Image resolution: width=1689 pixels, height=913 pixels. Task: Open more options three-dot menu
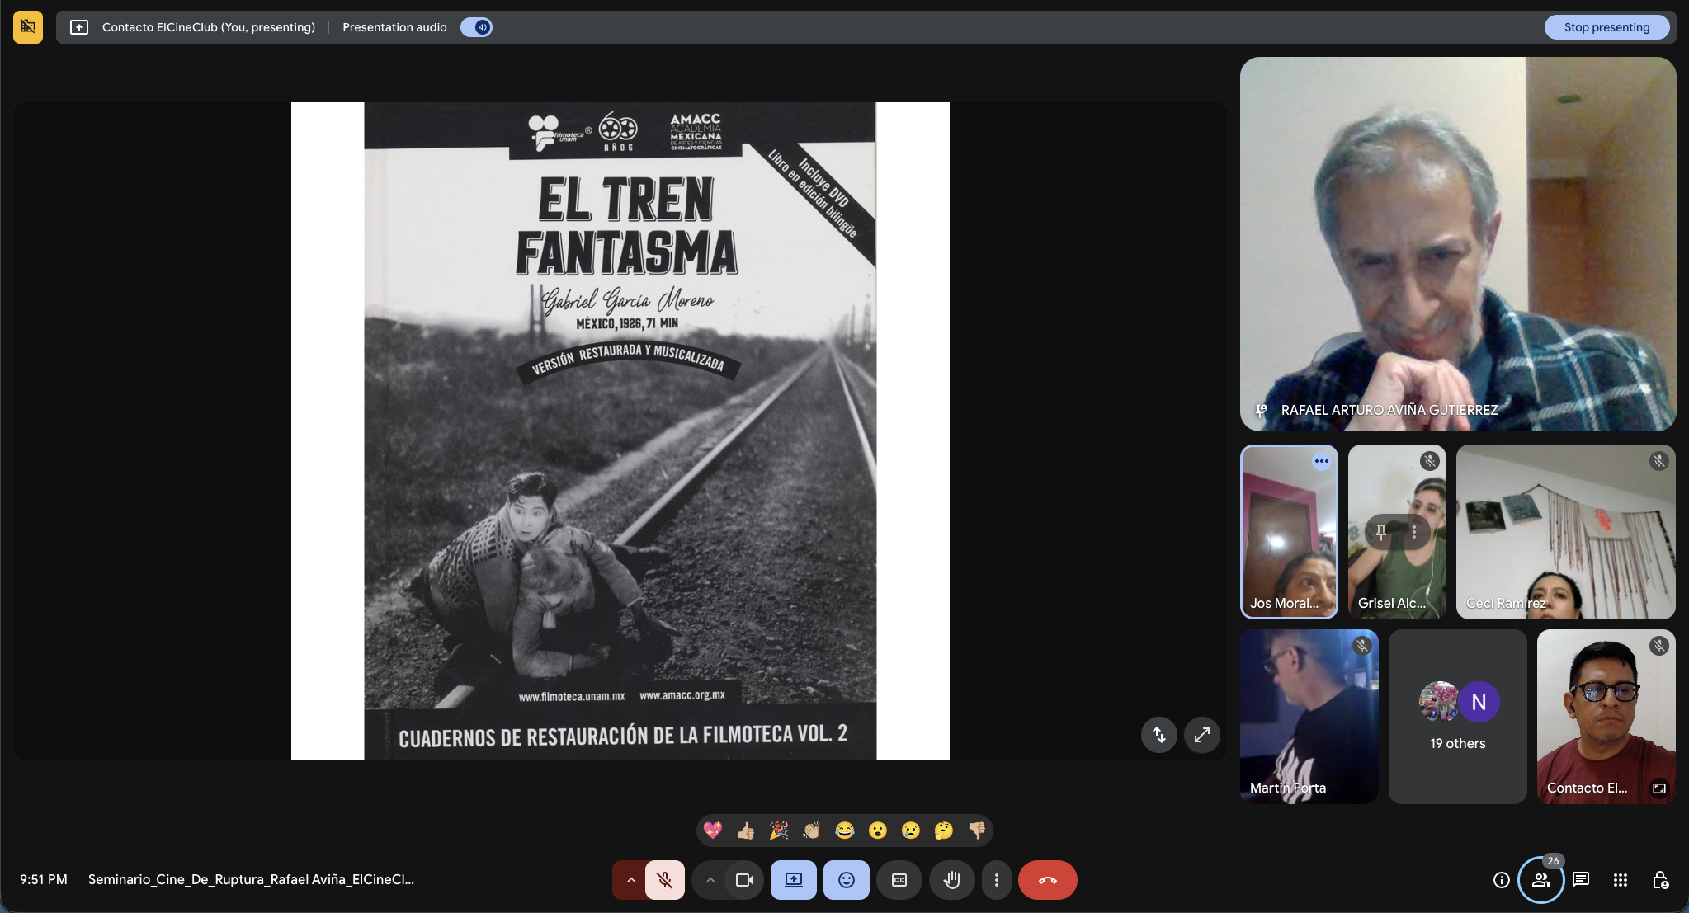[x=996, y=880]
